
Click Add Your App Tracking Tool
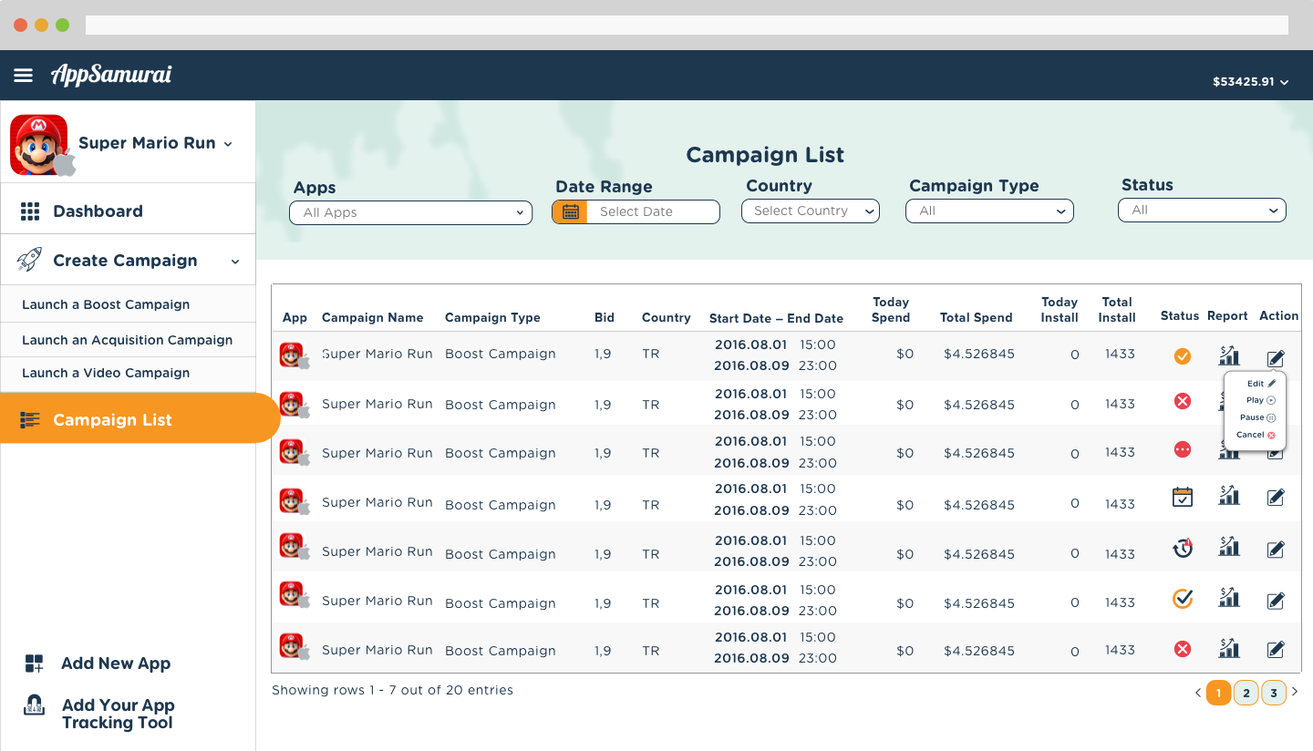coord(98,714)
